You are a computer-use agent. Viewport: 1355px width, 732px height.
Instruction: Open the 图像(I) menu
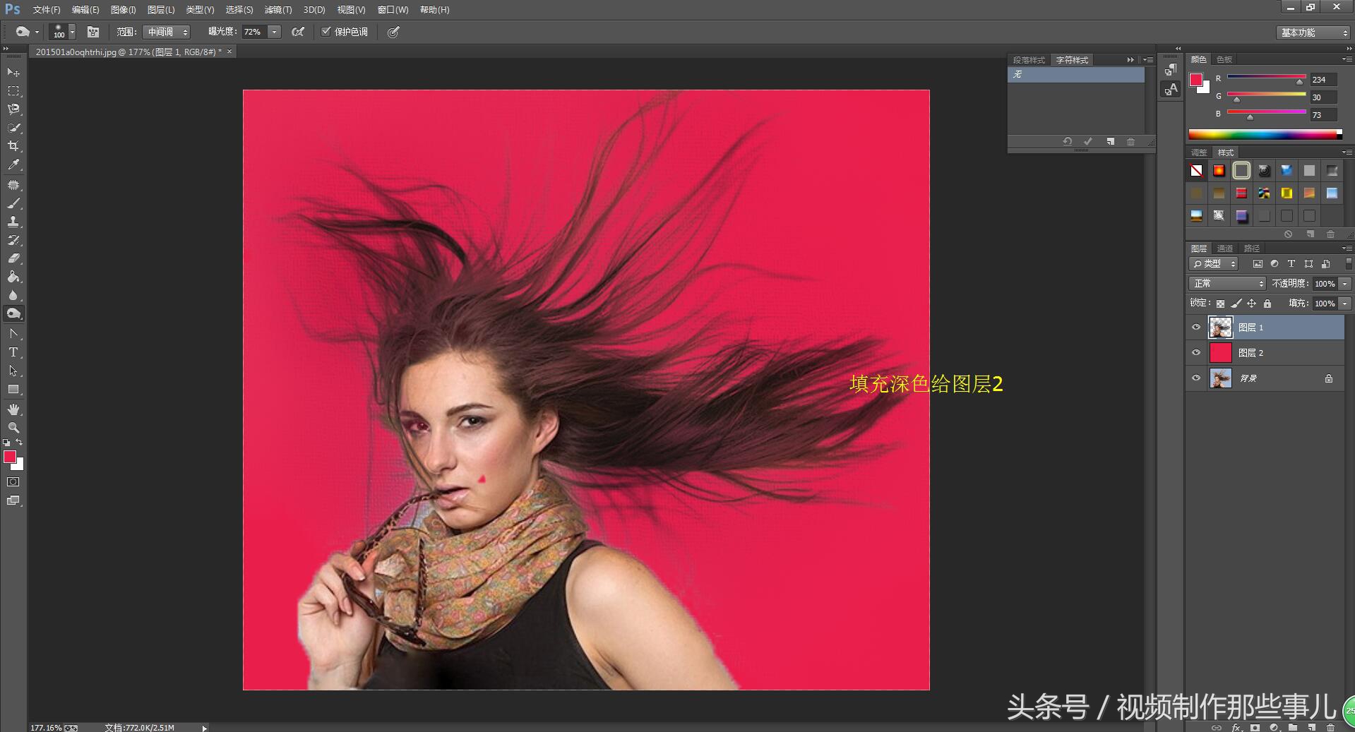(x=123, y=10)
